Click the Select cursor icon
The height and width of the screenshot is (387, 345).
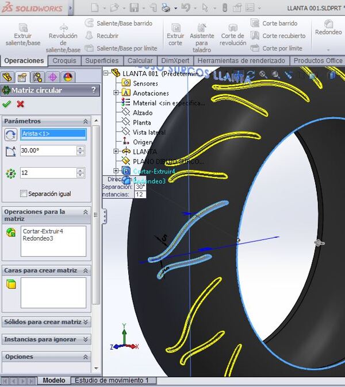tap(205, 8)
